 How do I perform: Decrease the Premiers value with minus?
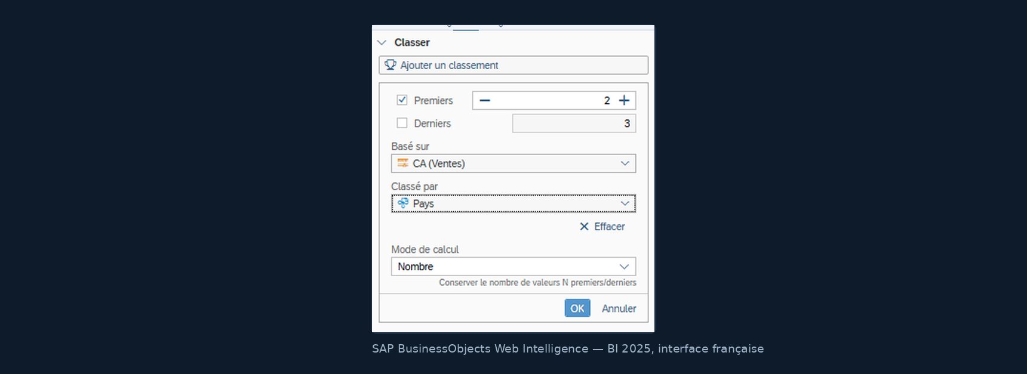tap(485, 100)
